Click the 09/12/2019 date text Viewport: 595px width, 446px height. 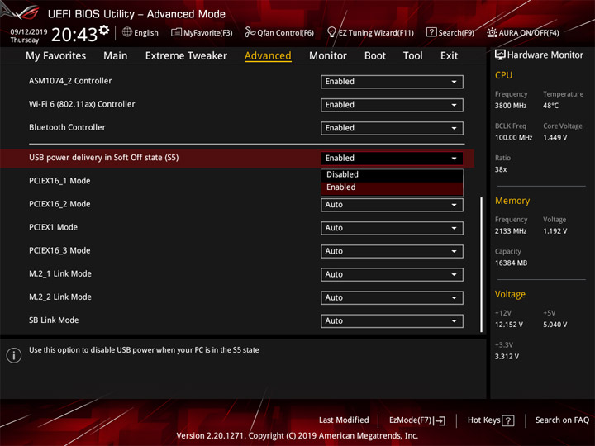pyautogui.click(x=29, y=31)
